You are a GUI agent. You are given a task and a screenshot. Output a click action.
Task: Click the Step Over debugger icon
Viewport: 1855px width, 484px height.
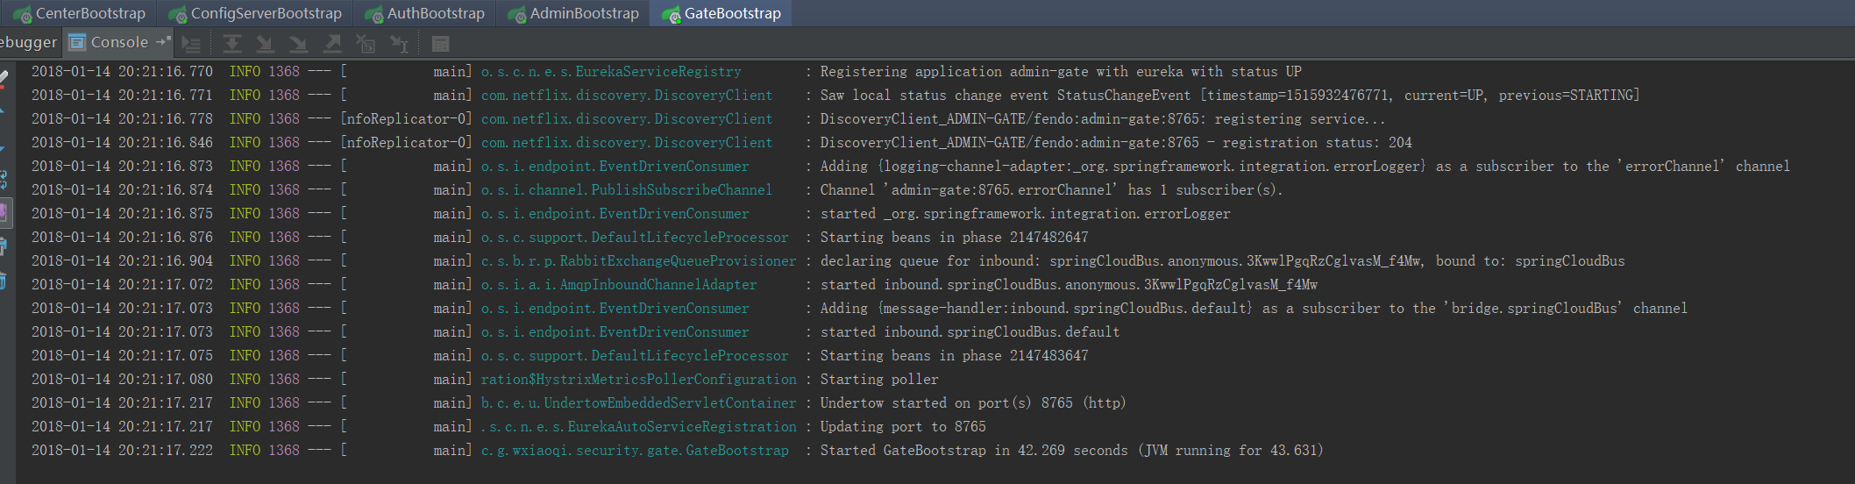[x=231, y=43]
